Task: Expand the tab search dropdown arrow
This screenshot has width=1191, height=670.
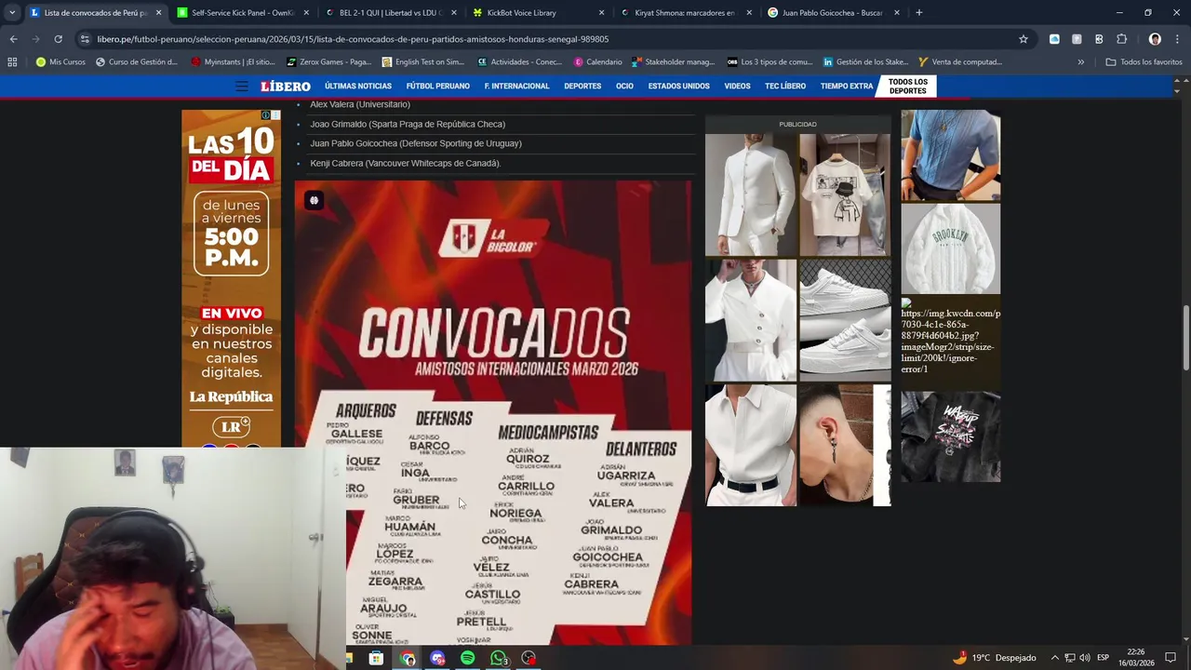Action: click(11, 13)
